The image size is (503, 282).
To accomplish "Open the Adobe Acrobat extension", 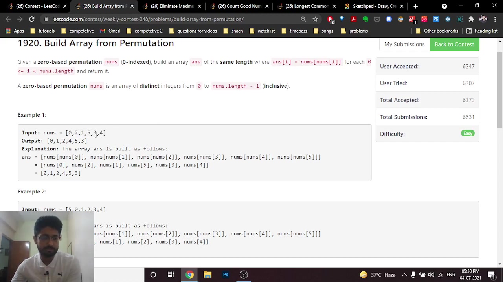I will pyautogui.click(x=353, y=19).
